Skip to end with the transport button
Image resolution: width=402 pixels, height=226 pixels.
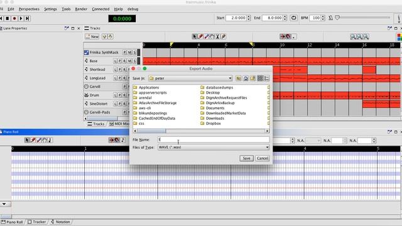coord(28,18)
